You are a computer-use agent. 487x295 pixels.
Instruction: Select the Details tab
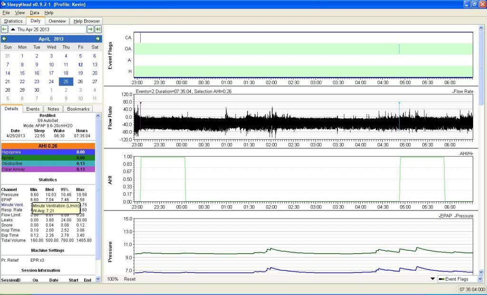(x=11, y=109)
